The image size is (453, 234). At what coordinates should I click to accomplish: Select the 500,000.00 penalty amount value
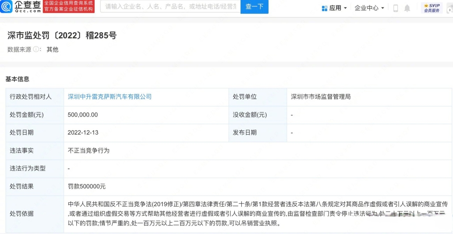coord(83,115)
